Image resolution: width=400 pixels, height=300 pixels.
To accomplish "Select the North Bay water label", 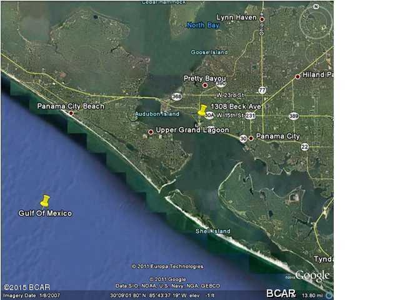I will click(x=203, y=25).
